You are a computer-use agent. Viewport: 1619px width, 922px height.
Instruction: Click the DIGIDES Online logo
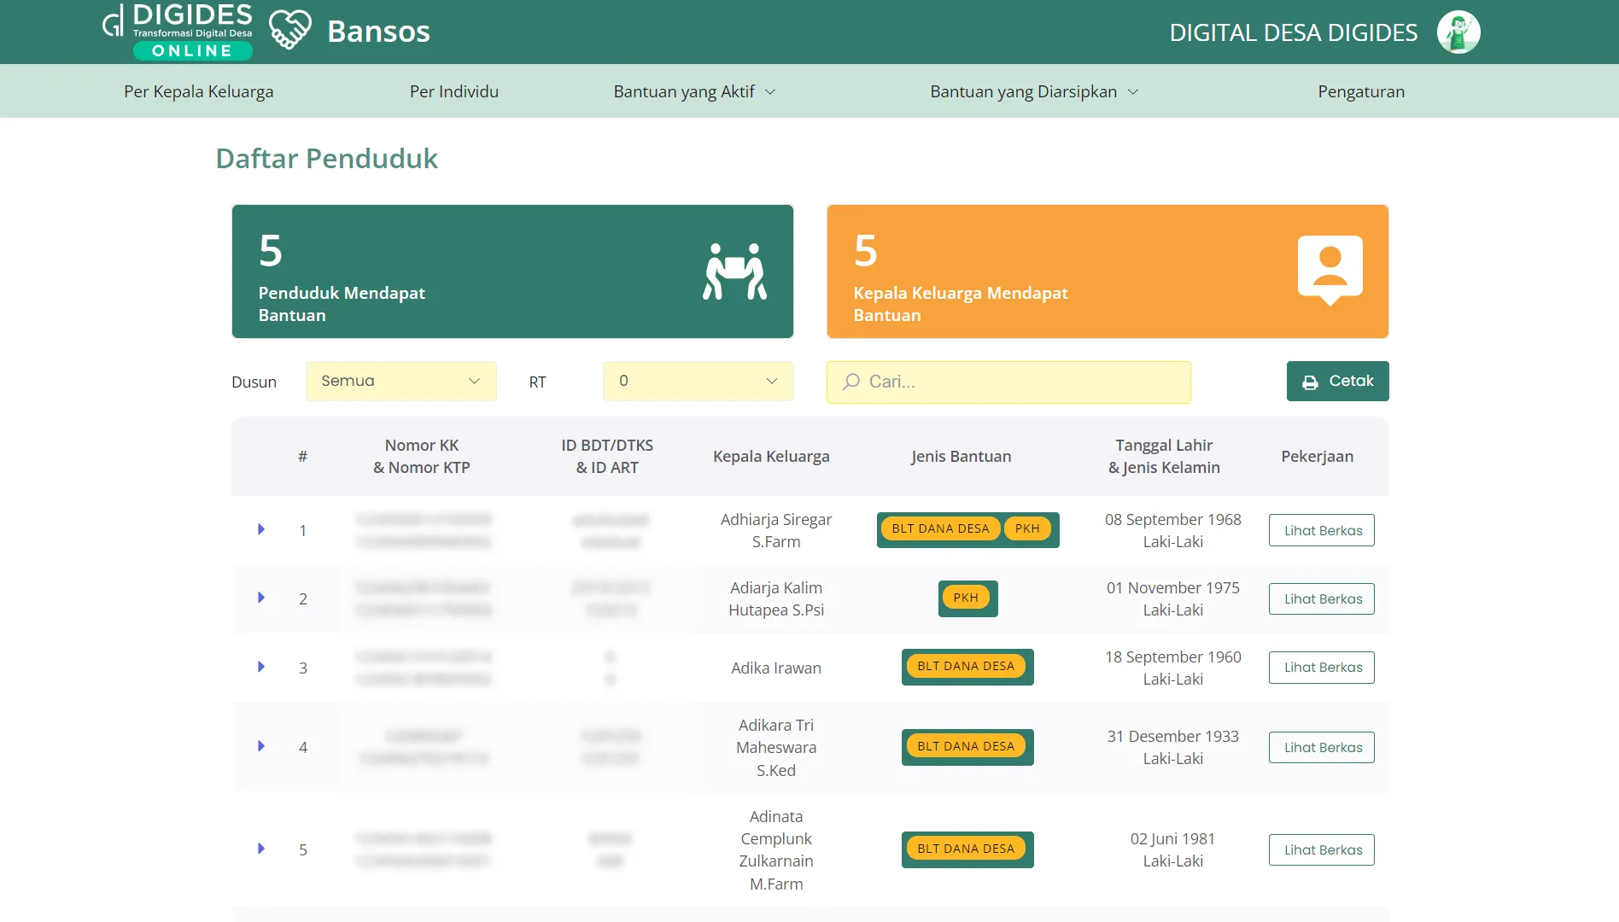[x=178, y=32]
